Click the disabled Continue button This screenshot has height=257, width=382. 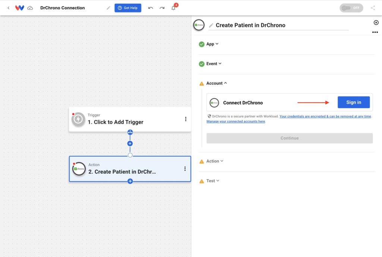tap(289, 138)
